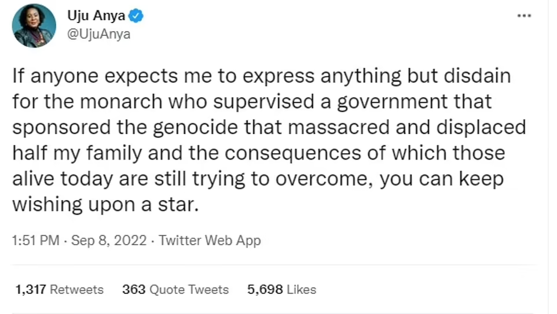Click the display name Uju Anya
Image resolution: width=557 pixels, height=314 pixels.
point(96,16)
